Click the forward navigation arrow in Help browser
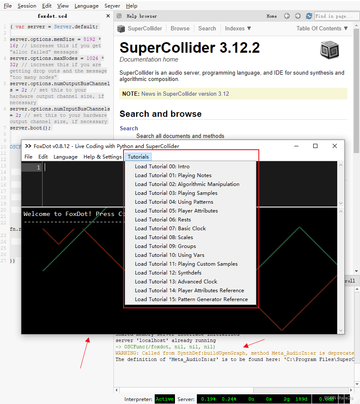360x404 pixels. [297, 16]
